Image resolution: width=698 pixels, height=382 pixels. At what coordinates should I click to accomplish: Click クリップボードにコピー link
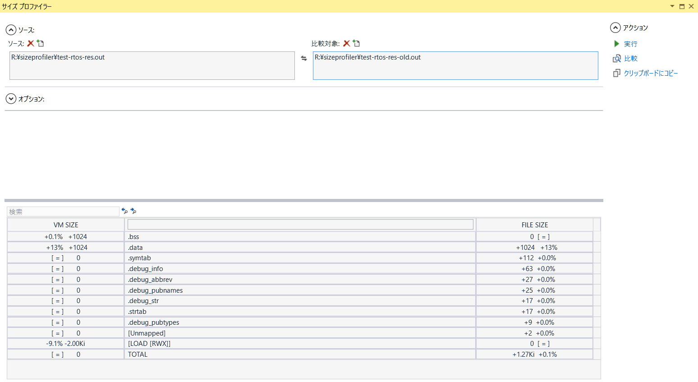coord(651,73)
